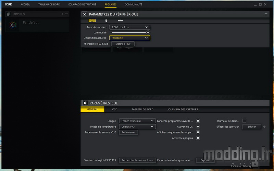274x171 pixels.
Task: Open TABLEAU DE BORD top menu
Action: (49, 4)
